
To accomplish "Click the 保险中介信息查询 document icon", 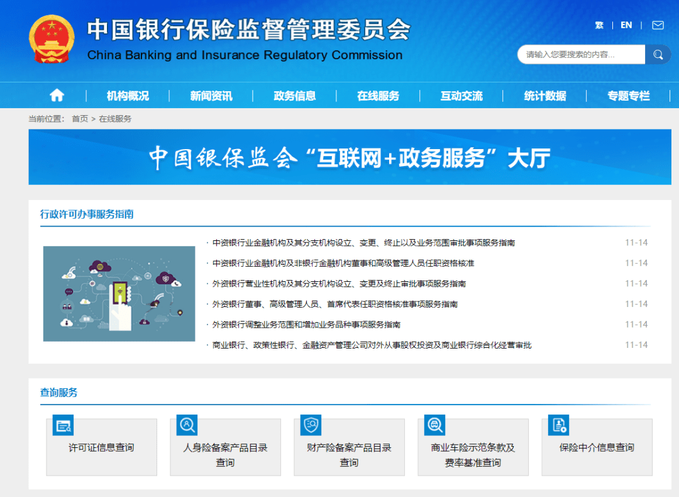I will [558, 425].
